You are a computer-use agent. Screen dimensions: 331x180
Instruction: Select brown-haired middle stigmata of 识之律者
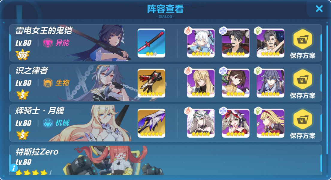(235, 83)
